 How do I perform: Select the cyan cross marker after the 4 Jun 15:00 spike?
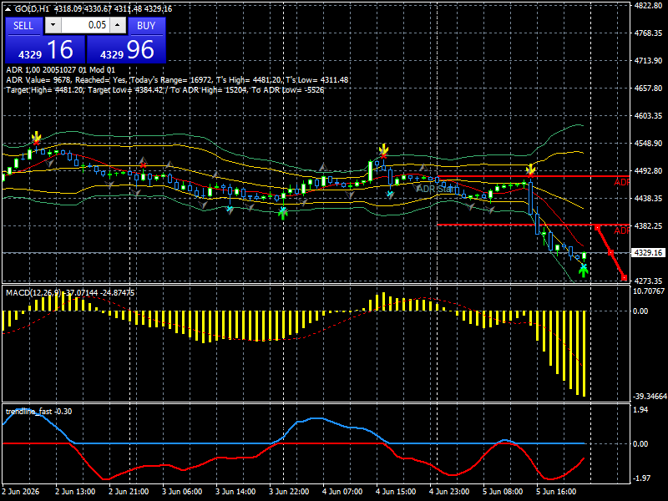[390, 194]
